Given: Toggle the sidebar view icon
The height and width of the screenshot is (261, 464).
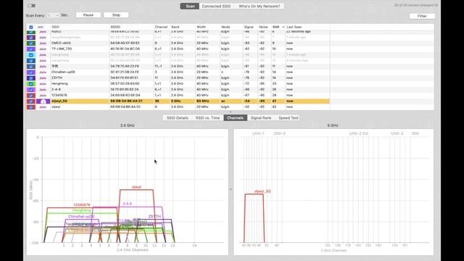Looking at the screenshot, I should coord(31,6).
